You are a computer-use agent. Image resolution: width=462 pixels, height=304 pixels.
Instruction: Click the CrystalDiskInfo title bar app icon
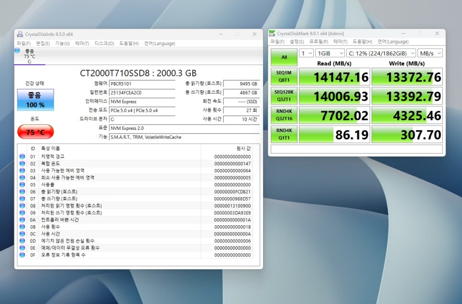click(x=20, y=34)
